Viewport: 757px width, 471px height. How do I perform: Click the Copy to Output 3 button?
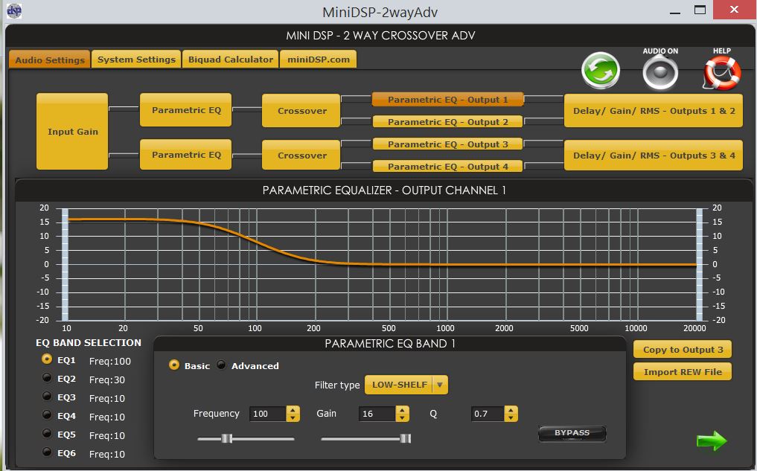683,350
